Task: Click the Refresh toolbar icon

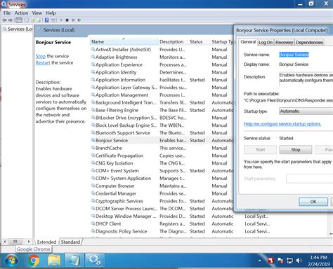Action: point(33,20)
